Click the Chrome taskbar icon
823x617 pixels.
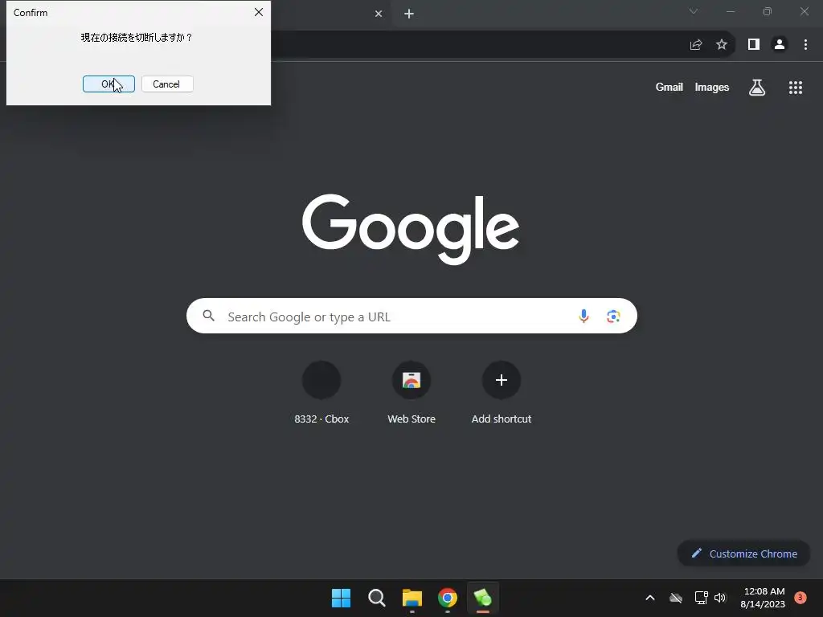click(x=447, y=598)
